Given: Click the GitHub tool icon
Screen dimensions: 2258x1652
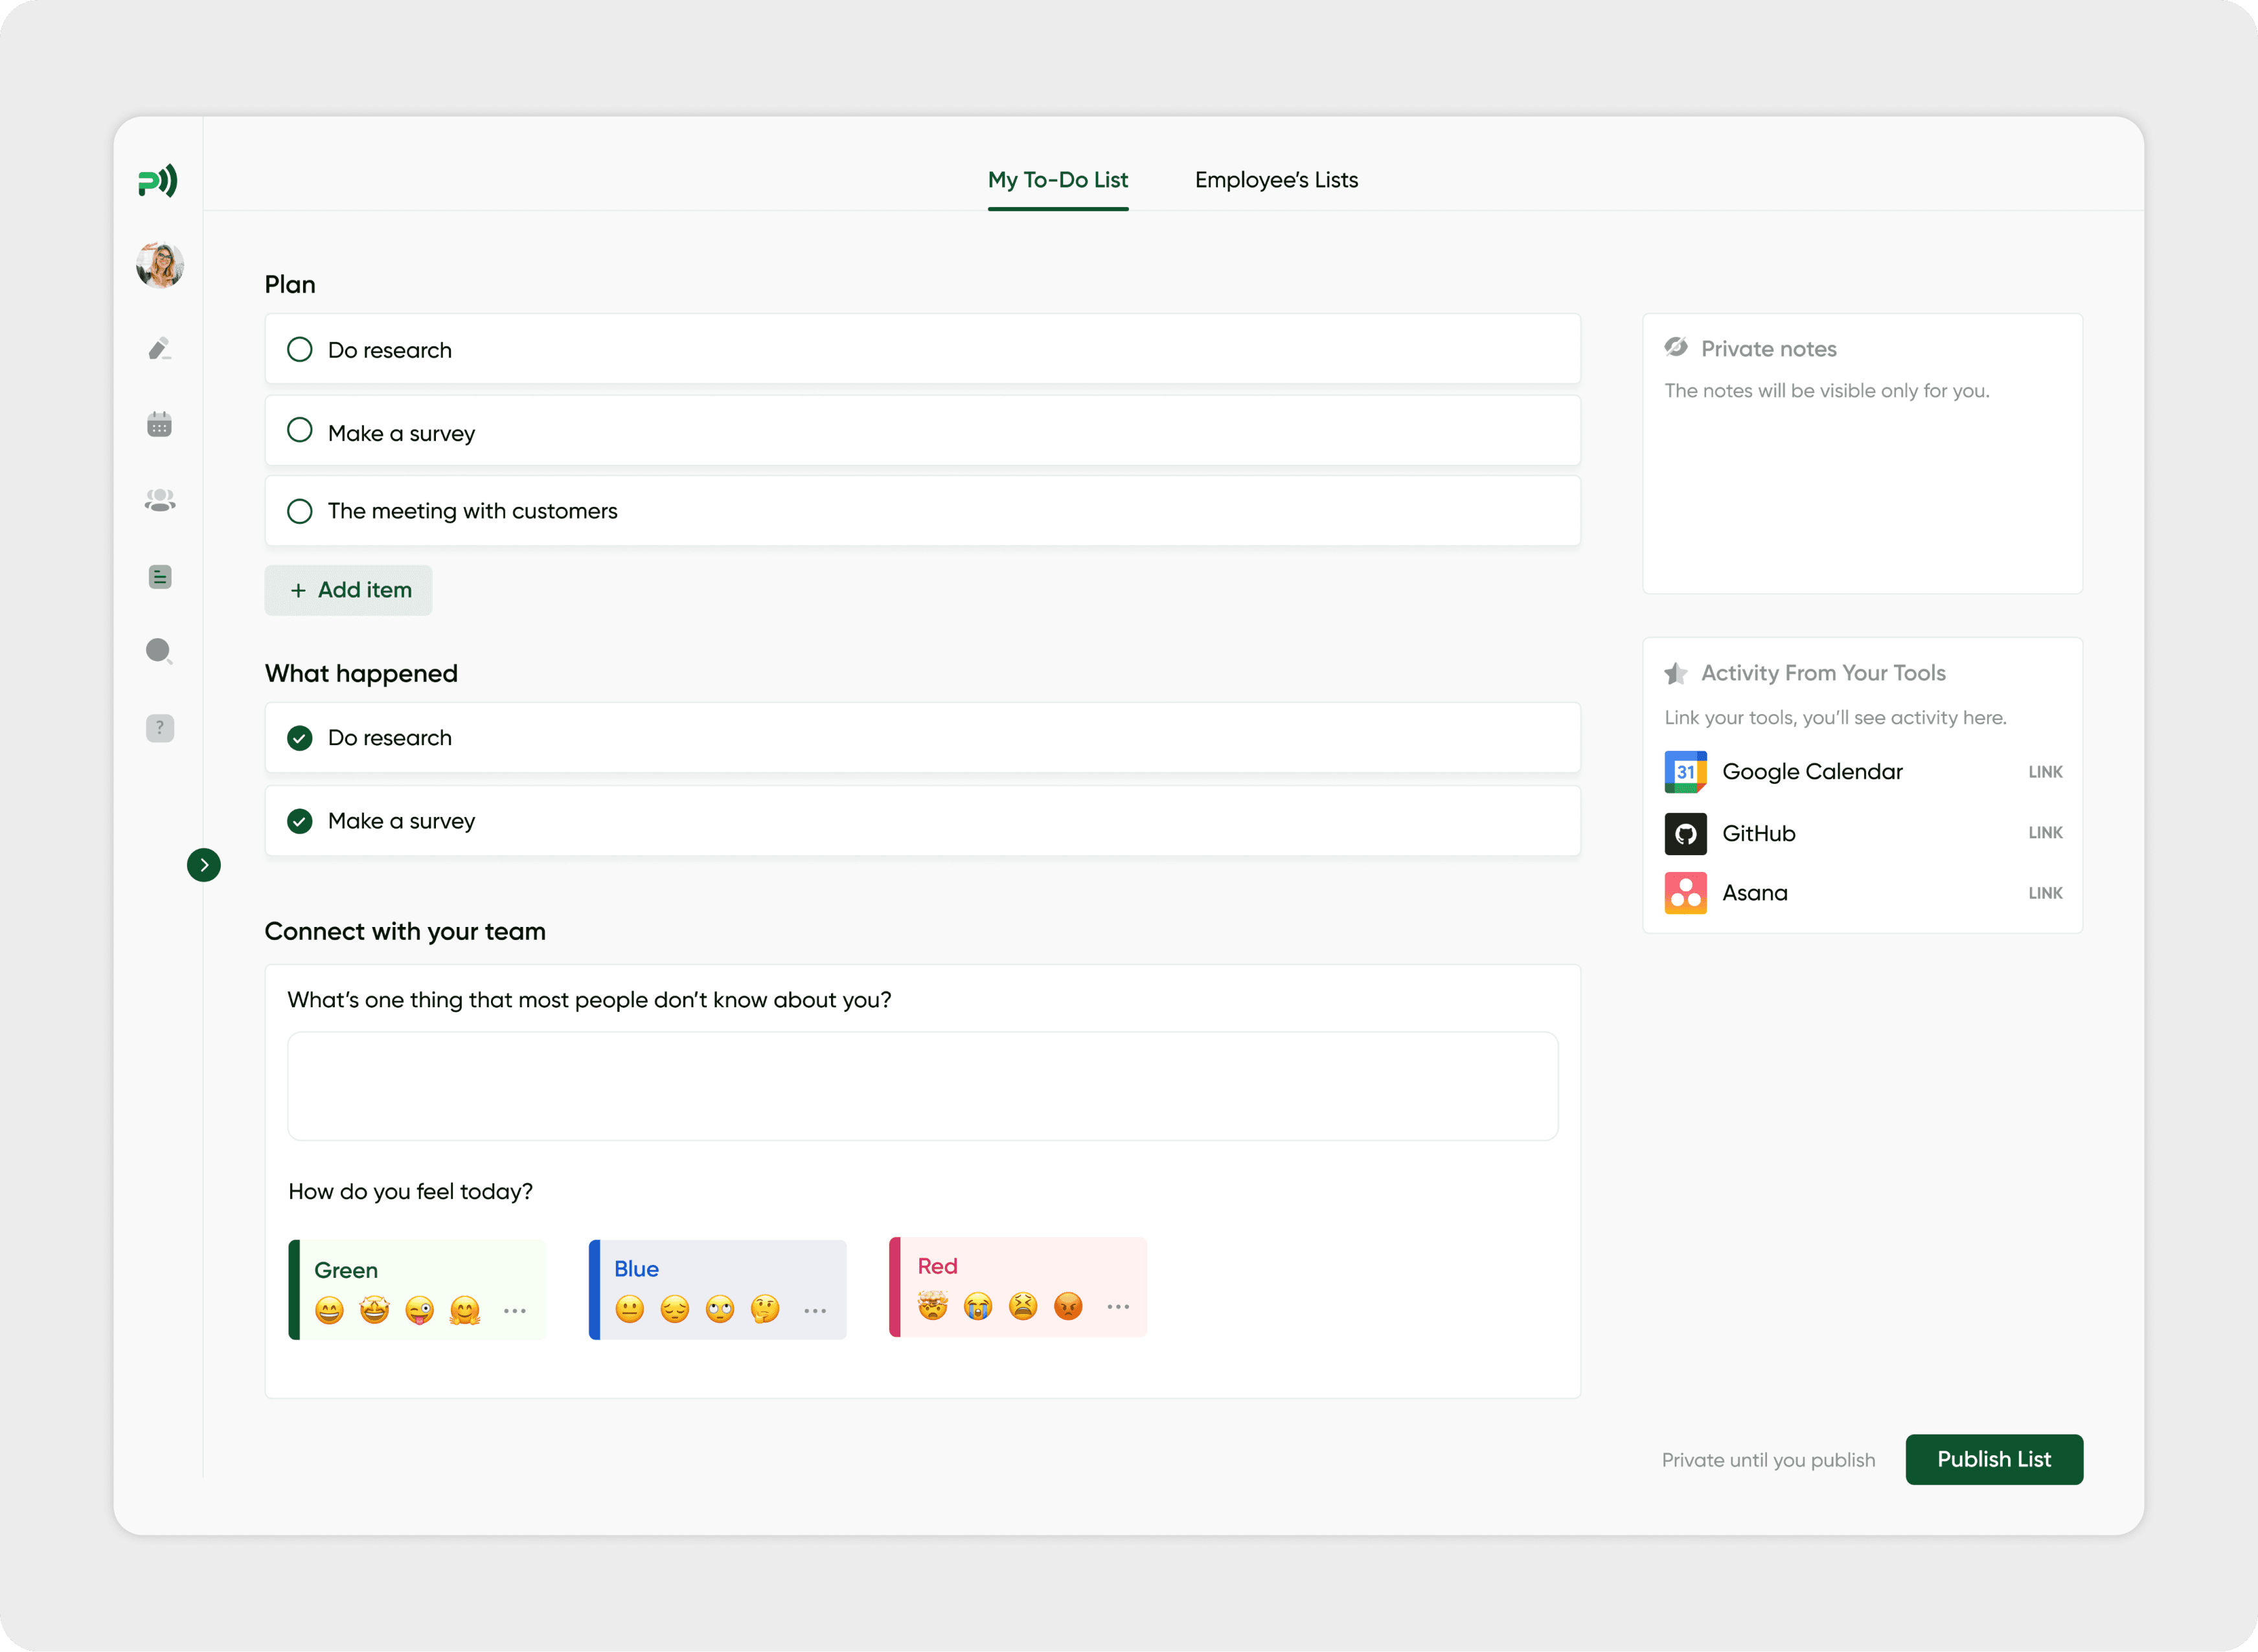Looking at the screenshot, I should click(1685, 833).
